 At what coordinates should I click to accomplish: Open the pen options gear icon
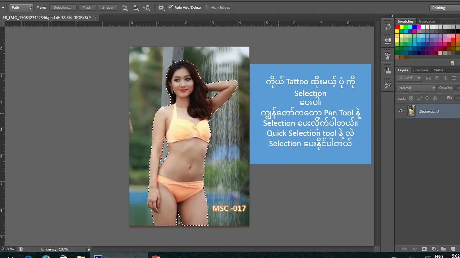(x=161, y=7)
